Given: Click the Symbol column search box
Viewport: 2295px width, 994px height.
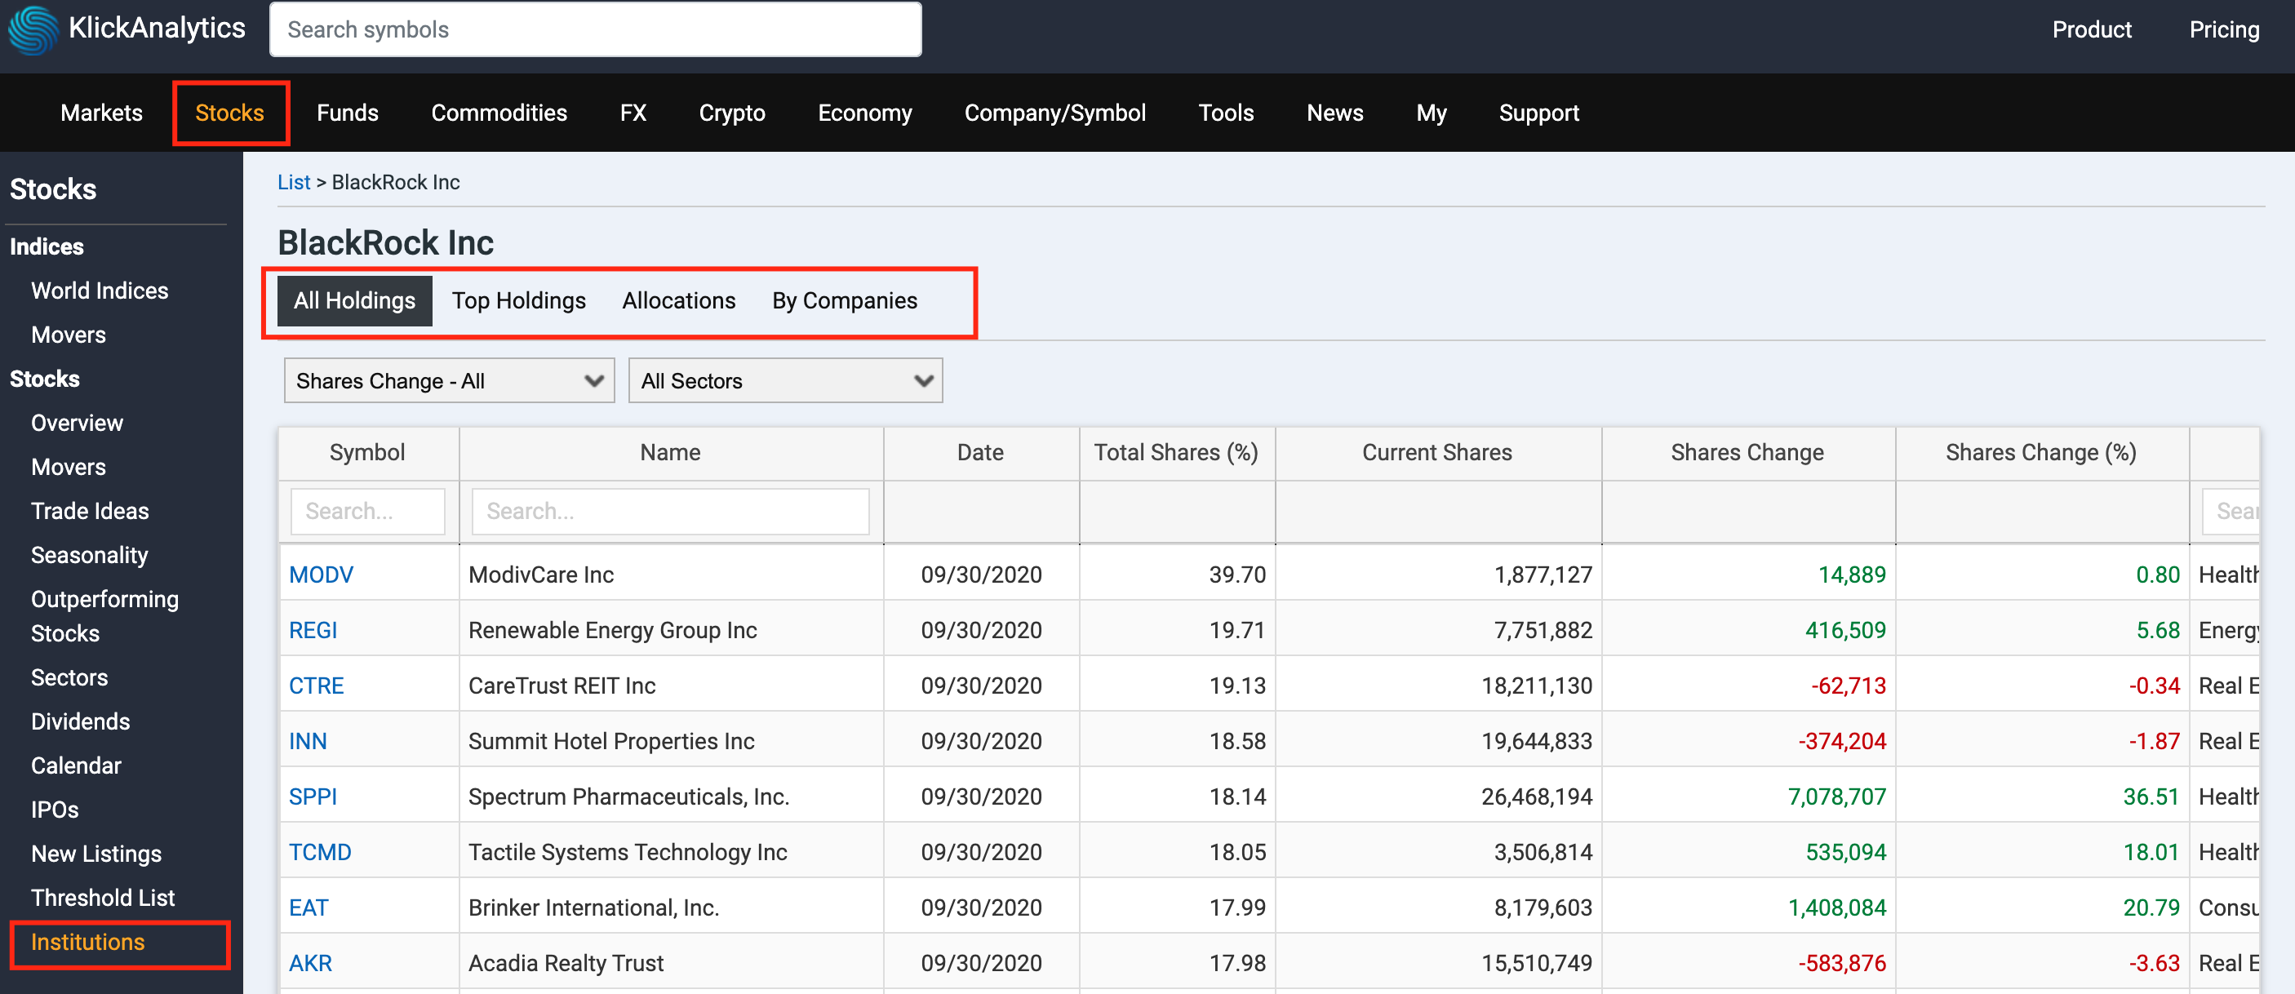Looking at the screenshot, I should [x=367, y=511].
